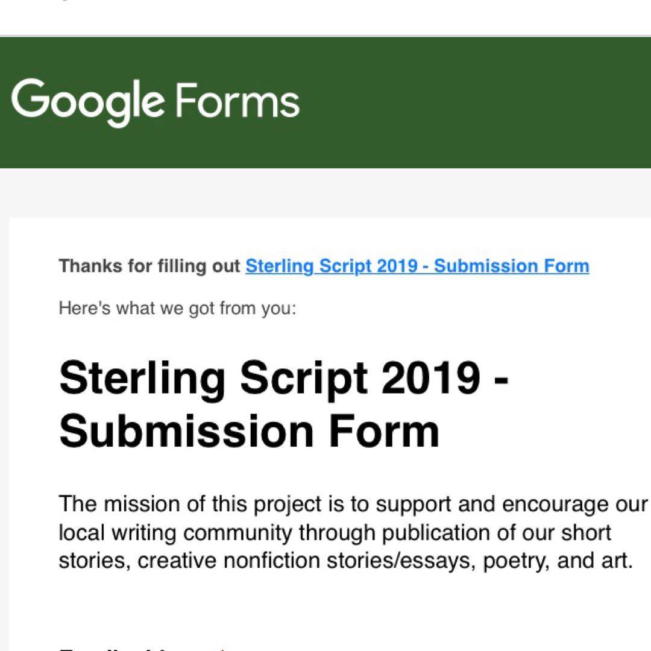This screenshot has width=651, height=651.
Task: Click the gray gap below the green banner
Action: pyautogui.click(x=325, y=192)
